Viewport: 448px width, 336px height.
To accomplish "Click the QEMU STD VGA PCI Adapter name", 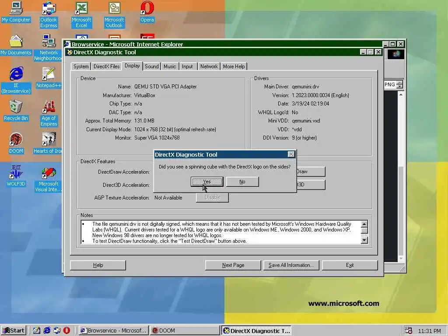I will pyautogui.click(x=165, y=87).
